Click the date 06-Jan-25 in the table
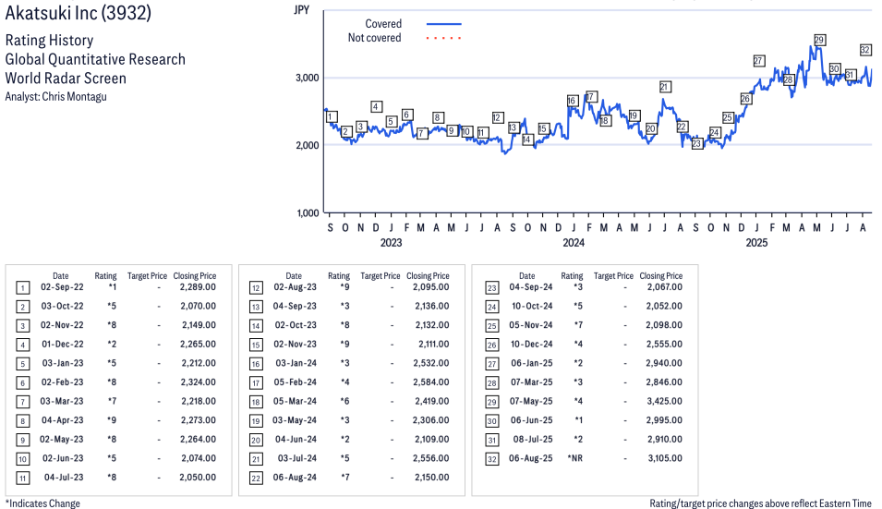This screenshot has height=509, width=882. (532, 363)
